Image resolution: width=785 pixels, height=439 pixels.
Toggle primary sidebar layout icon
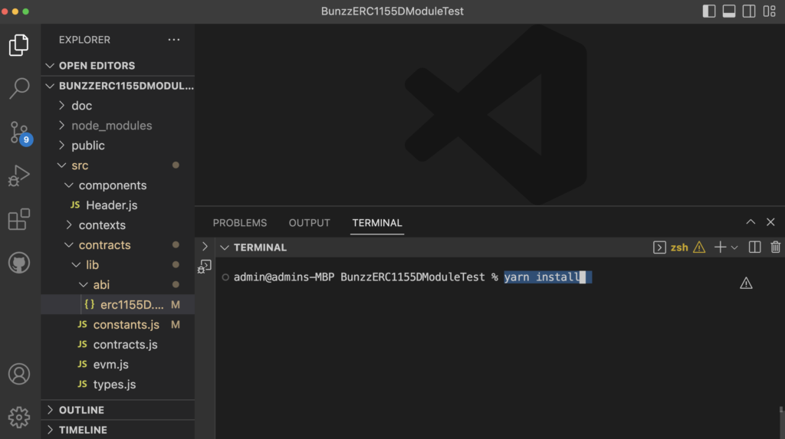coord(709,11)
